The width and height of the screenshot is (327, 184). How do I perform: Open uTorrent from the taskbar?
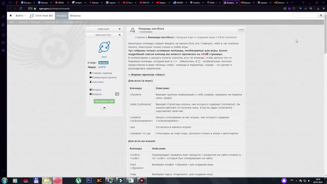click(78, 181)
